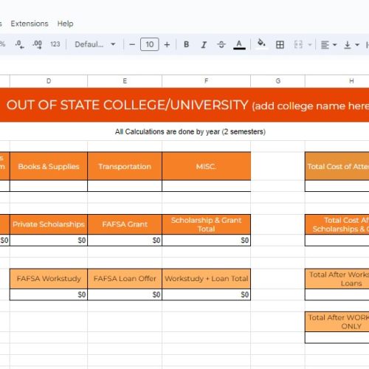Click the $0 value under FAFSA Loan Offer
Image resolution: width=369 pixels, height=369 pixels.
point(125,294)
